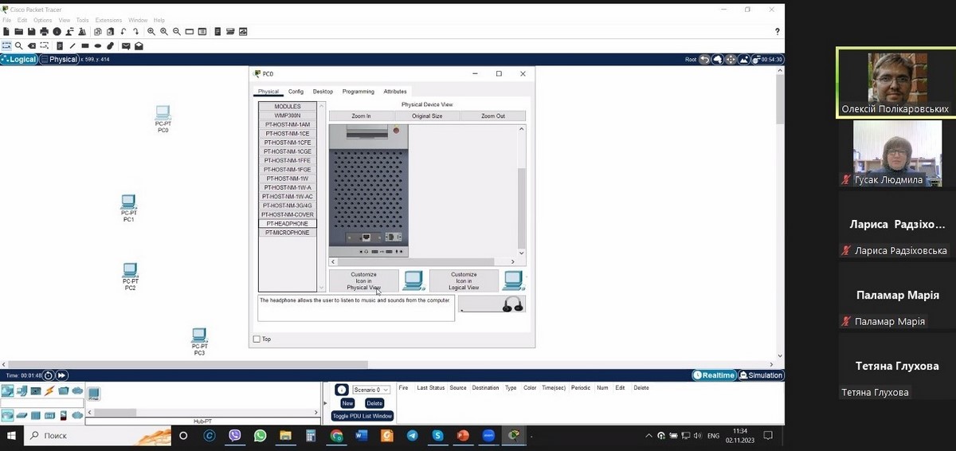The height and width of the screenshot is (451, 956).
Task: Click the Save file toolbar icon
Action: click(31, 32)
